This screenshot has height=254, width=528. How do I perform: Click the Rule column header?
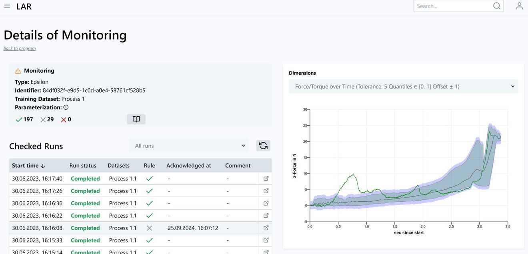click(x=149, y=166)
